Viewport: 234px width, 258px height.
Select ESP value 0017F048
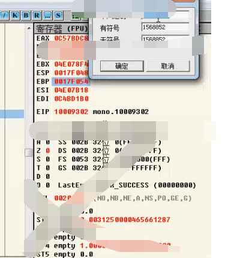[x=71, y=73]
